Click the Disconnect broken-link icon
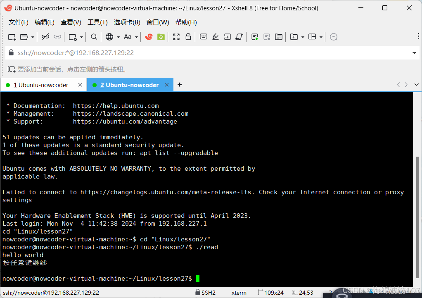422x298 pixels. pyautogui.click(x=45, y=37)
